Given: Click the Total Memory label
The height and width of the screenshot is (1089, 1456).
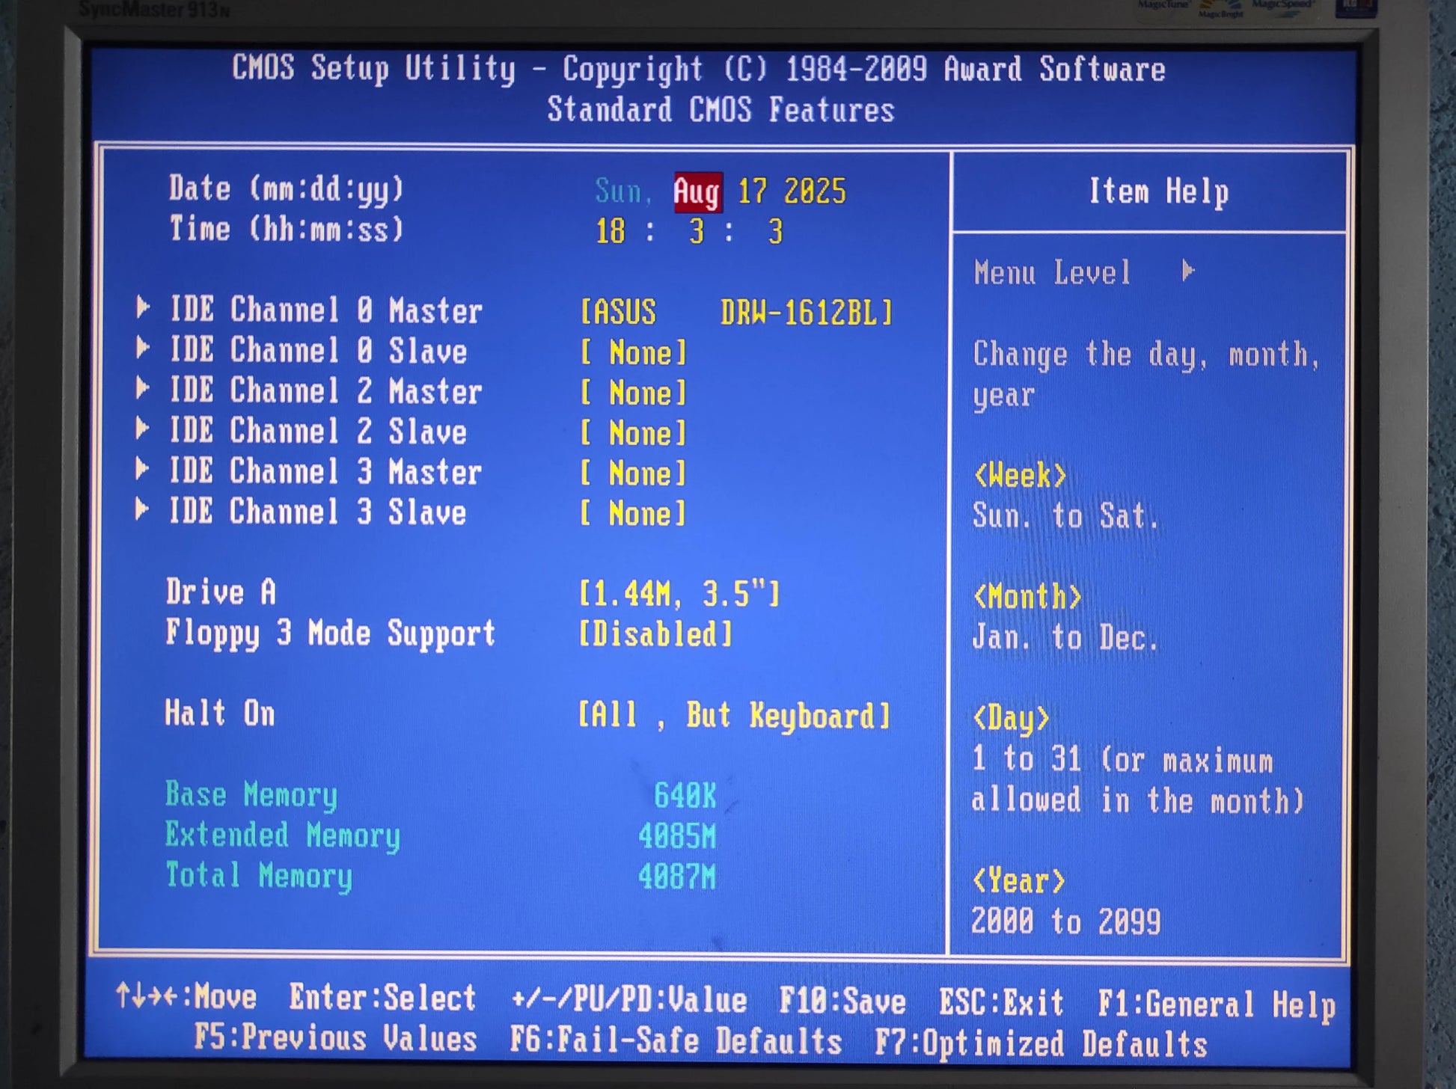Looking at the screenshot, I should coord(259,876).
